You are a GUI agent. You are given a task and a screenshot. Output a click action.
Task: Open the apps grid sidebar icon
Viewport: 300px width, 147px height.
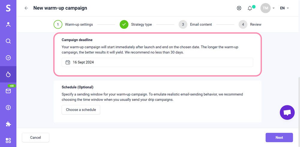(8, 140)
